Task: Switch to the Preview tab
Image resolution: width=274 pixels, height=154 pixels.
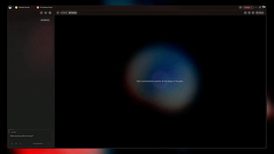Action: (x=73, y=13)
